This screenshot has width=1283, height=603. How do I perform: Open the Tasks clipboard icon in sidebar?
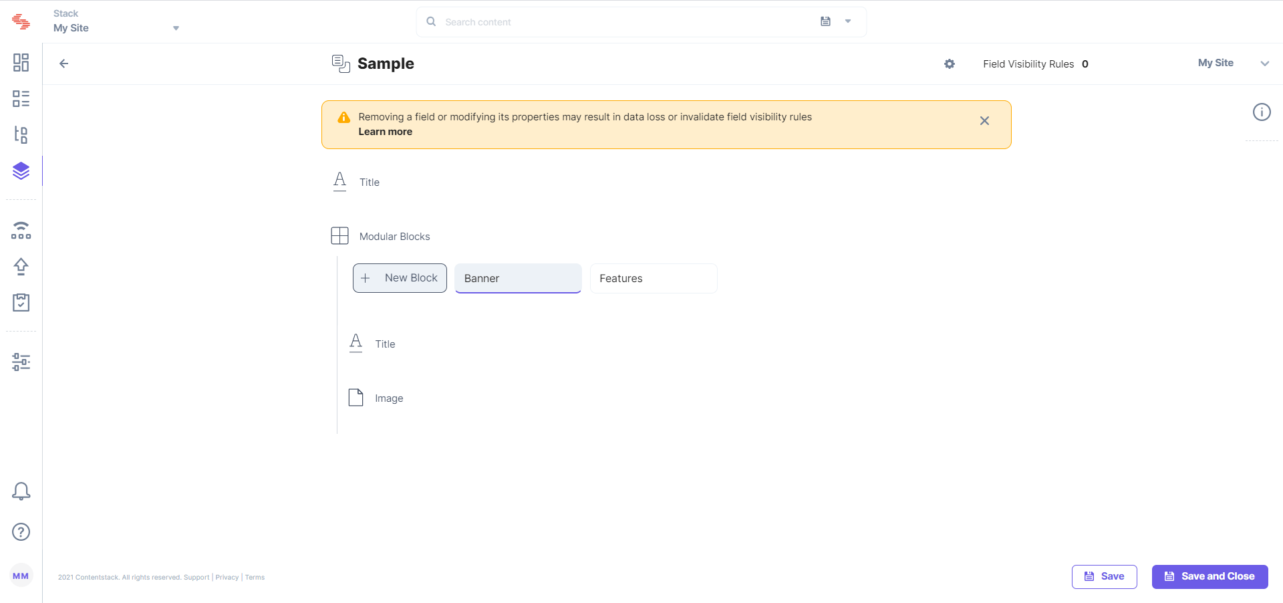[x=21, y=302]
